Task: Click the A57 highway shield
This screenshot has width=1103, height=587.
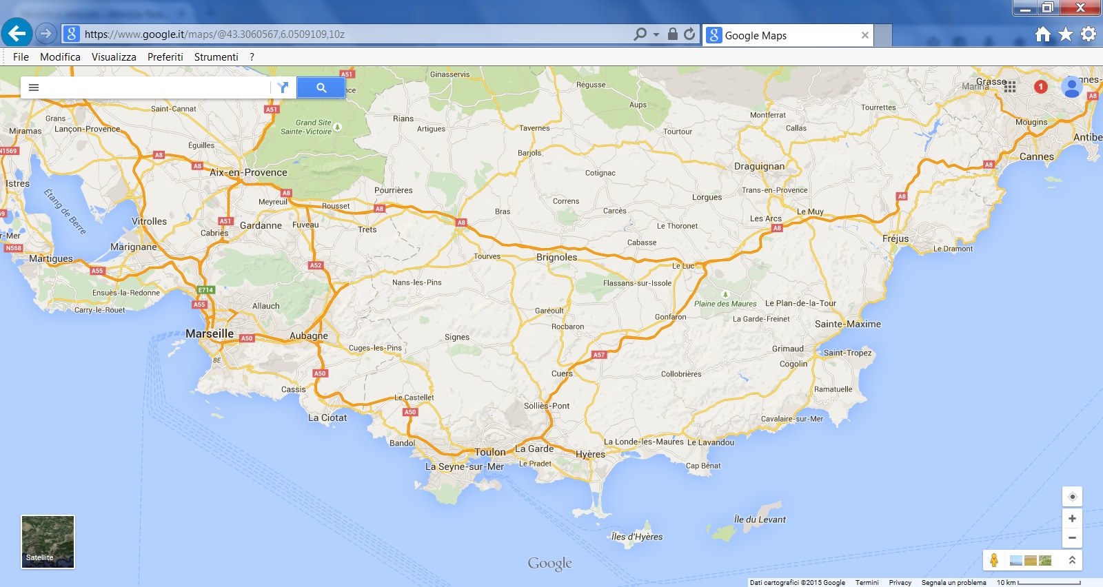Action: coord(599,355)
